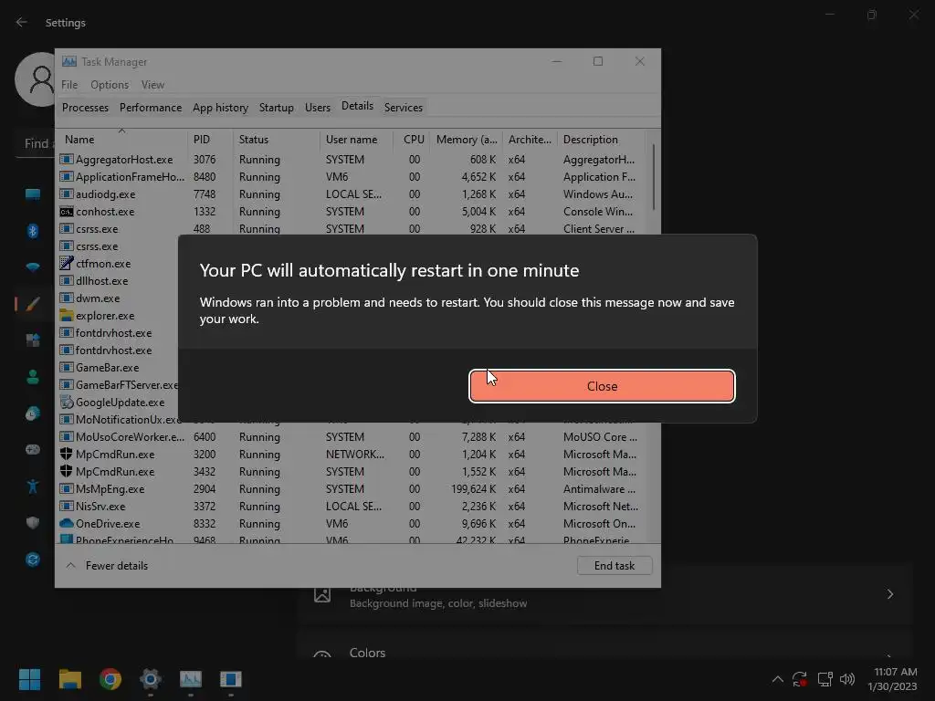Select the ctfmon.exe pen icon

66,263
